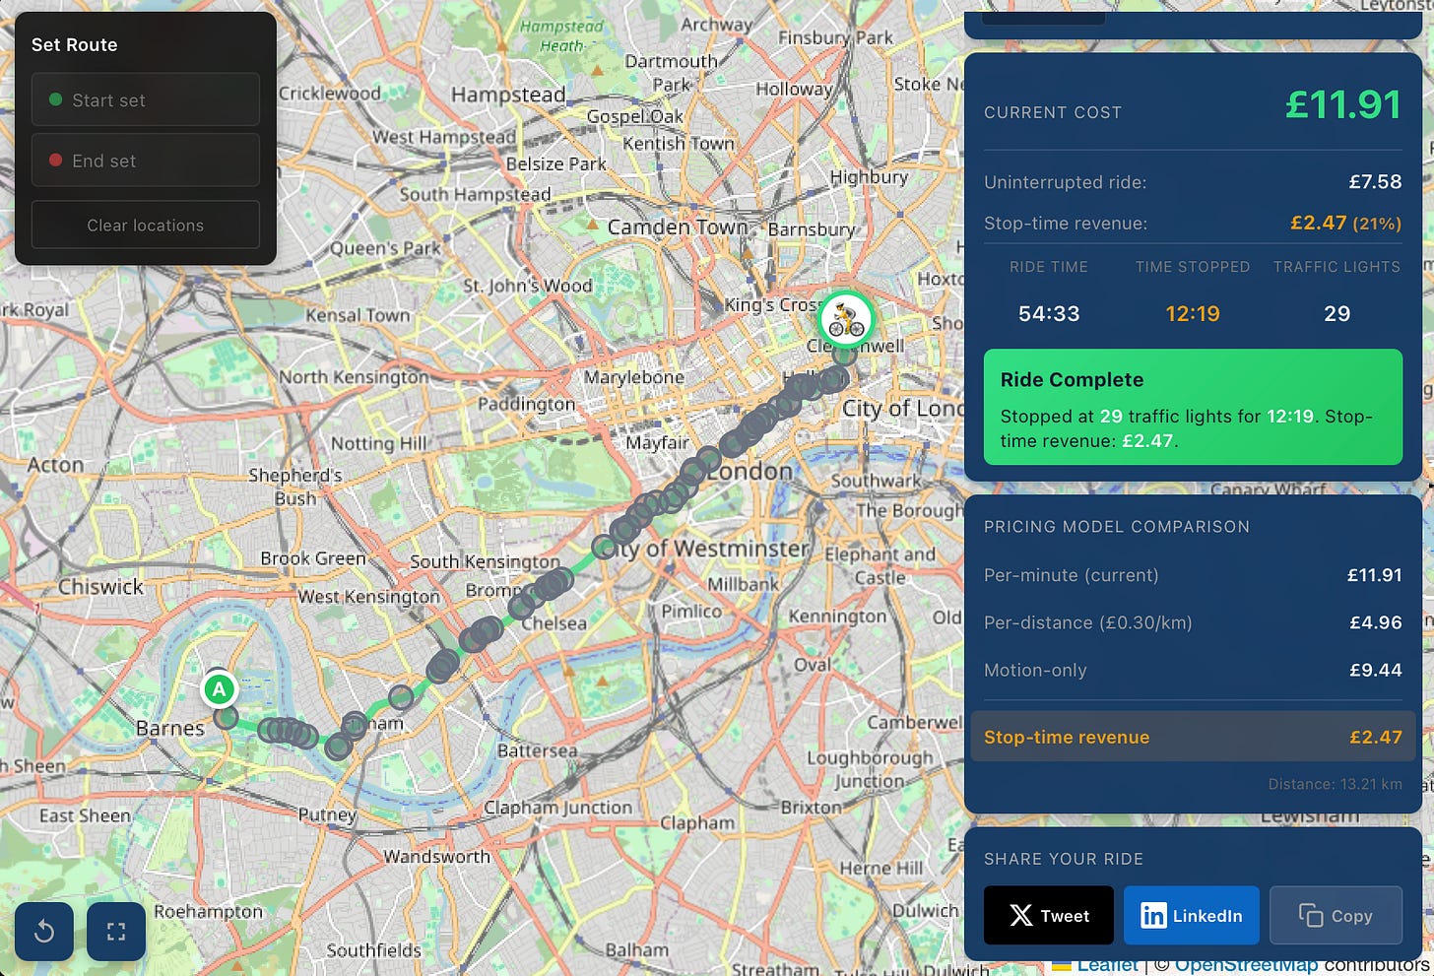This screenshot has width=1434, height=976.
Task: Click the green dot beside Start set
Action: (x=55, y=99)
